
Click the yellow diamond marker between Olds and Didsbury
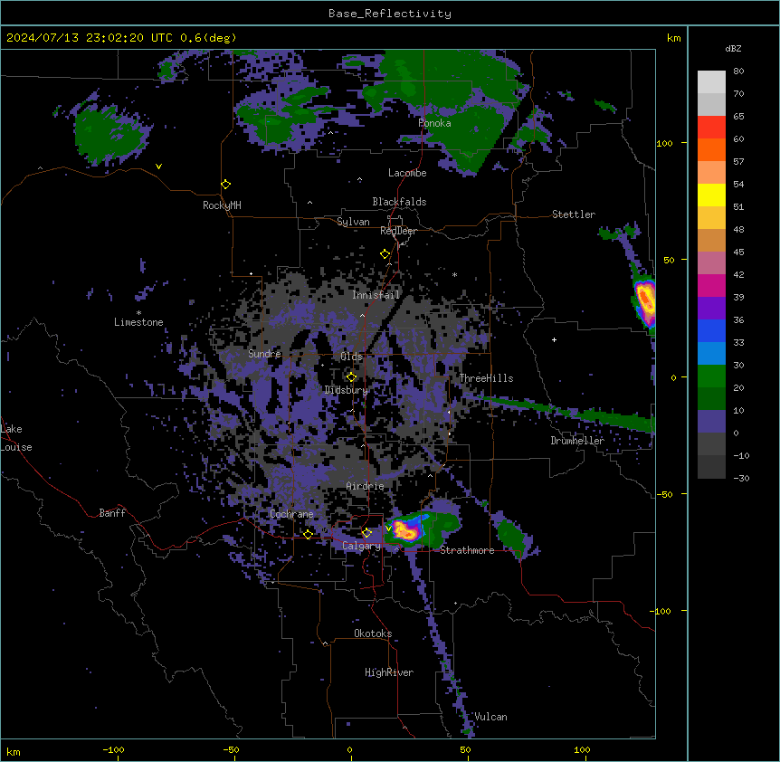pyautogui.click(x=352, y=377)
